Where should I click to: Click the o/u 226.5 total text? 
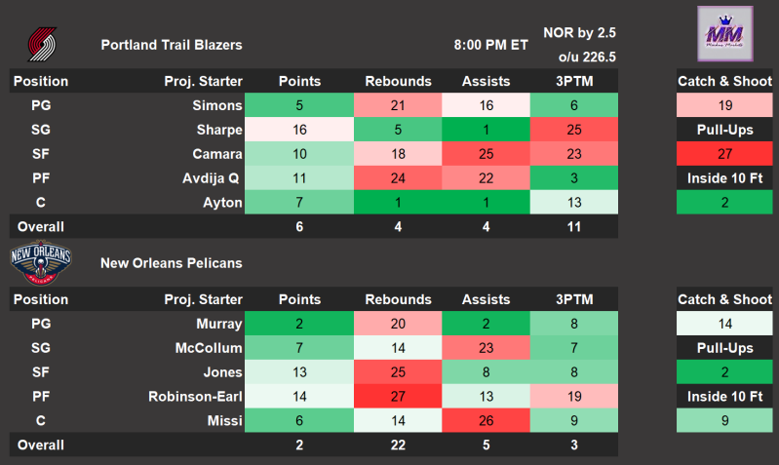tap(588, 58)
